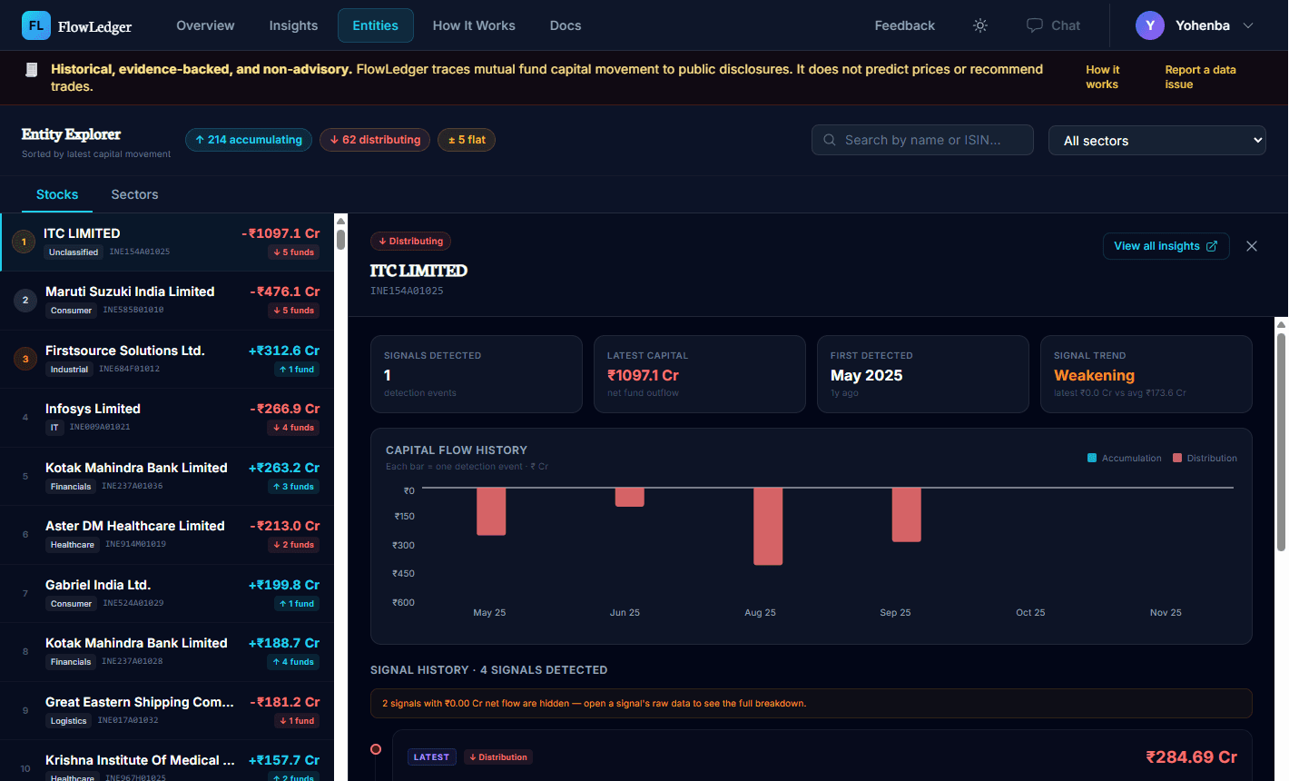The height and width of the screenshot is (781, 1289).
Task: Select Firstsource Solutions Ltd. in the list
Action: tap(167, 360)
